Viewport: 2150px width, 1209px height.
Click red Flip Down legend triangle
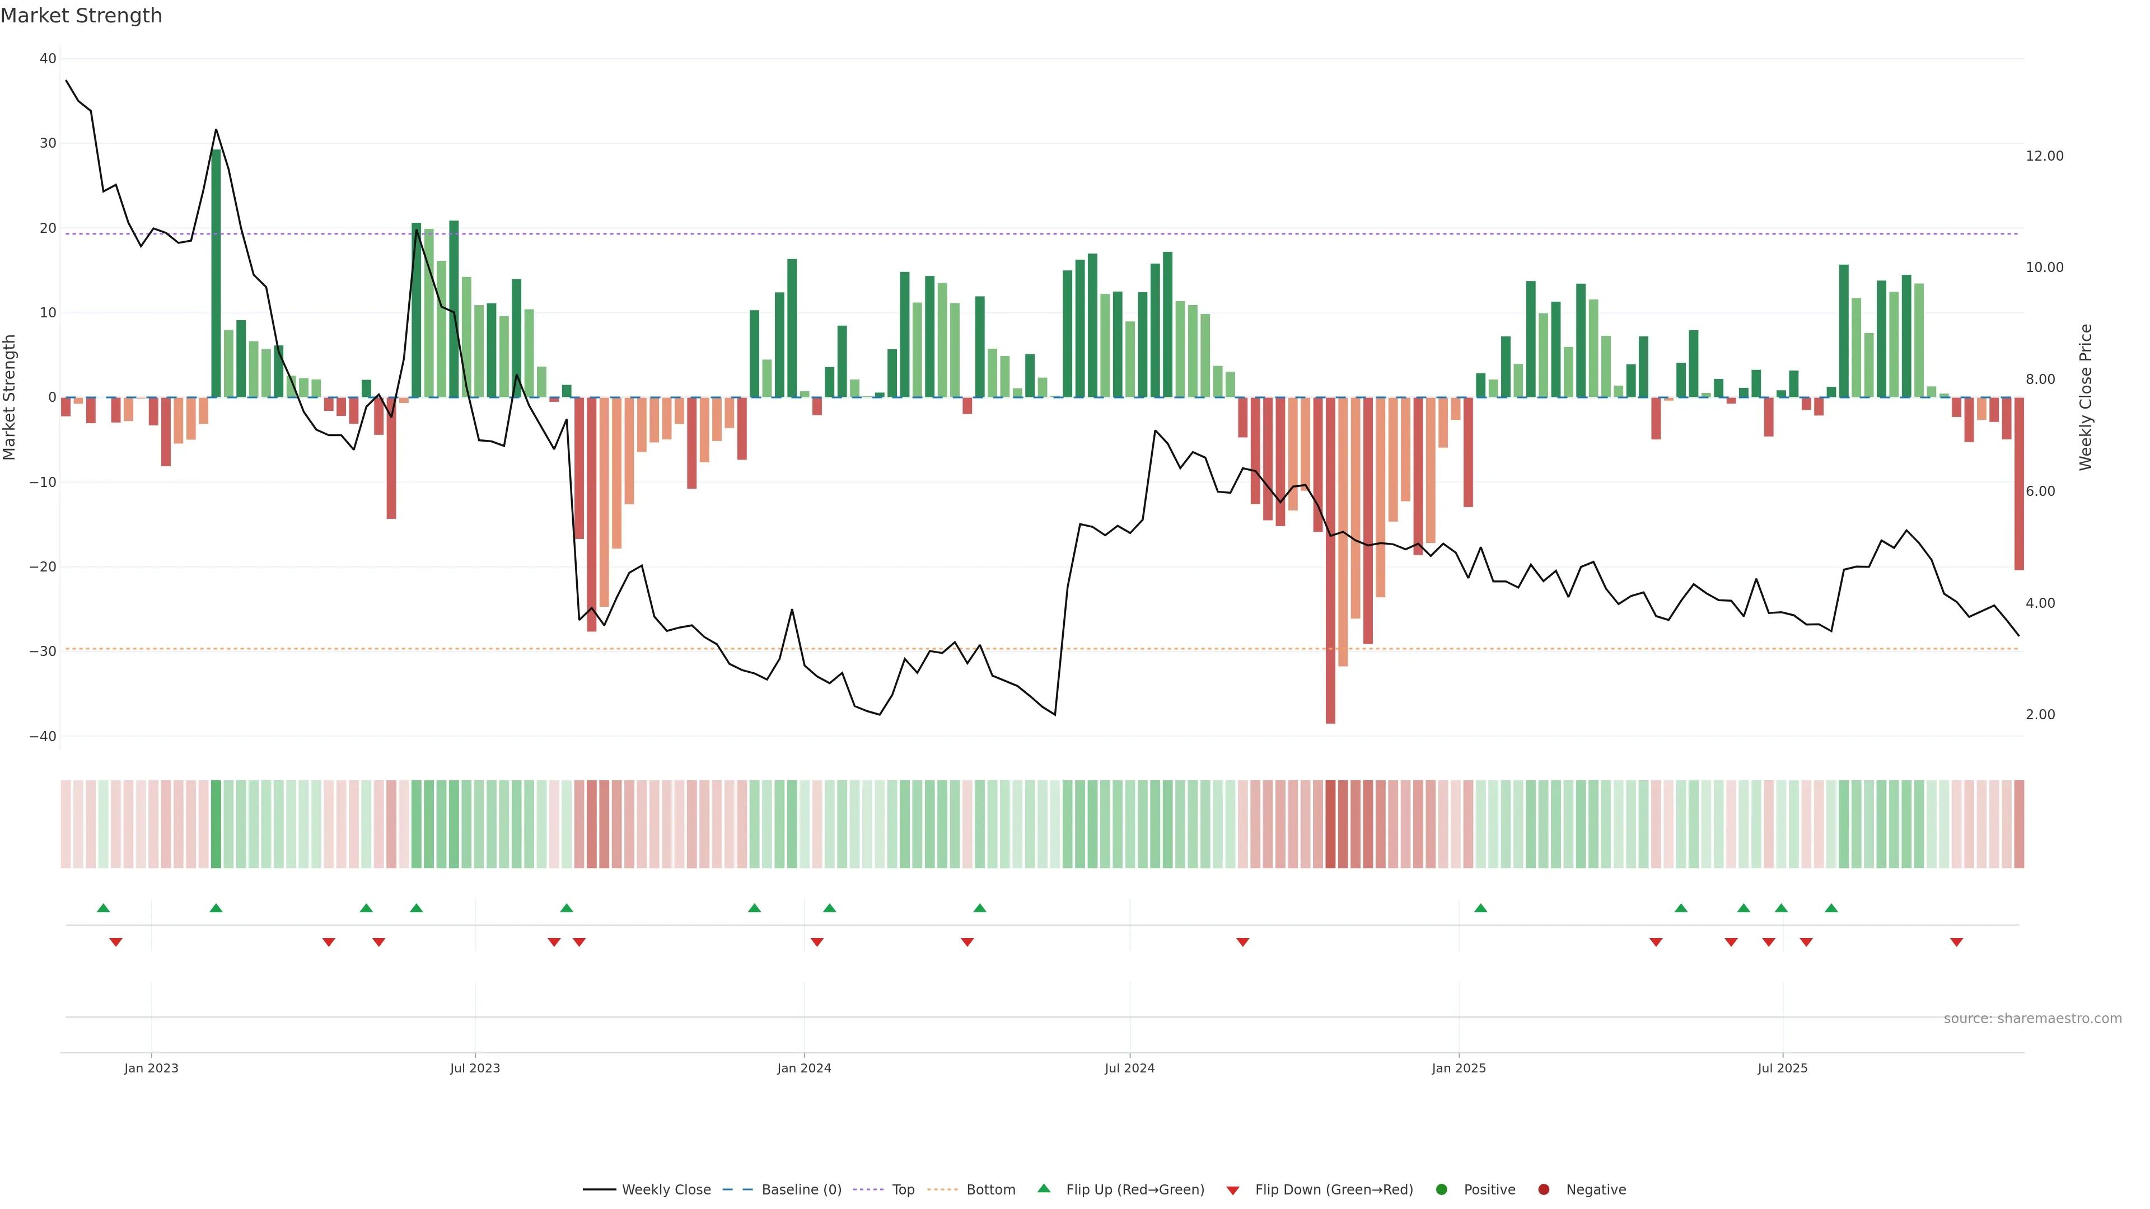1233,1190
